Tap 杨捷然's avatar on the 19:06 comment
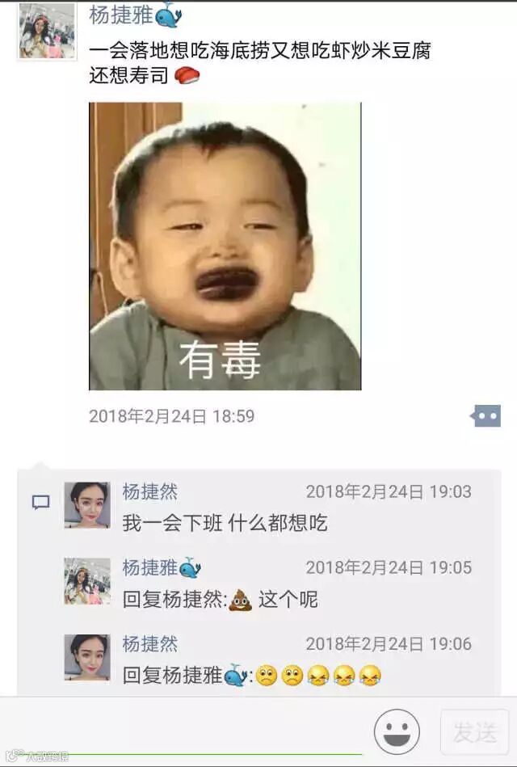 point(87,657)
